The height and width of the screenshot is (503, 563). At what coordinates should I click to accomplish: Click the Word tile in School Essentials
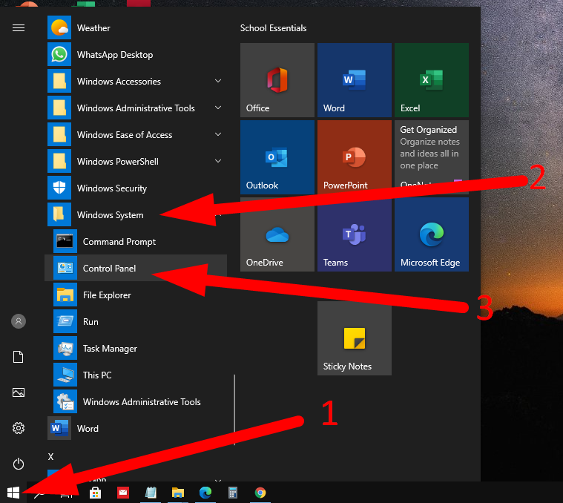coord(355,80)
